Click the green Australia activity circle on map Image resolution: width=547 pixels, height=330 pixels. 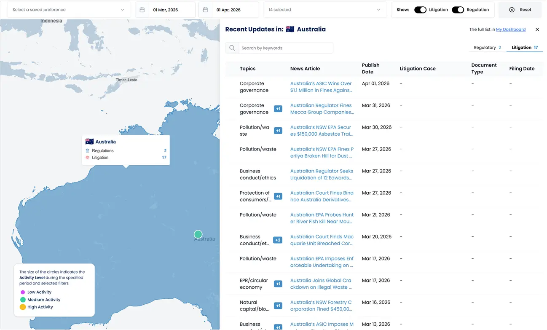click(x=198, y=234)
